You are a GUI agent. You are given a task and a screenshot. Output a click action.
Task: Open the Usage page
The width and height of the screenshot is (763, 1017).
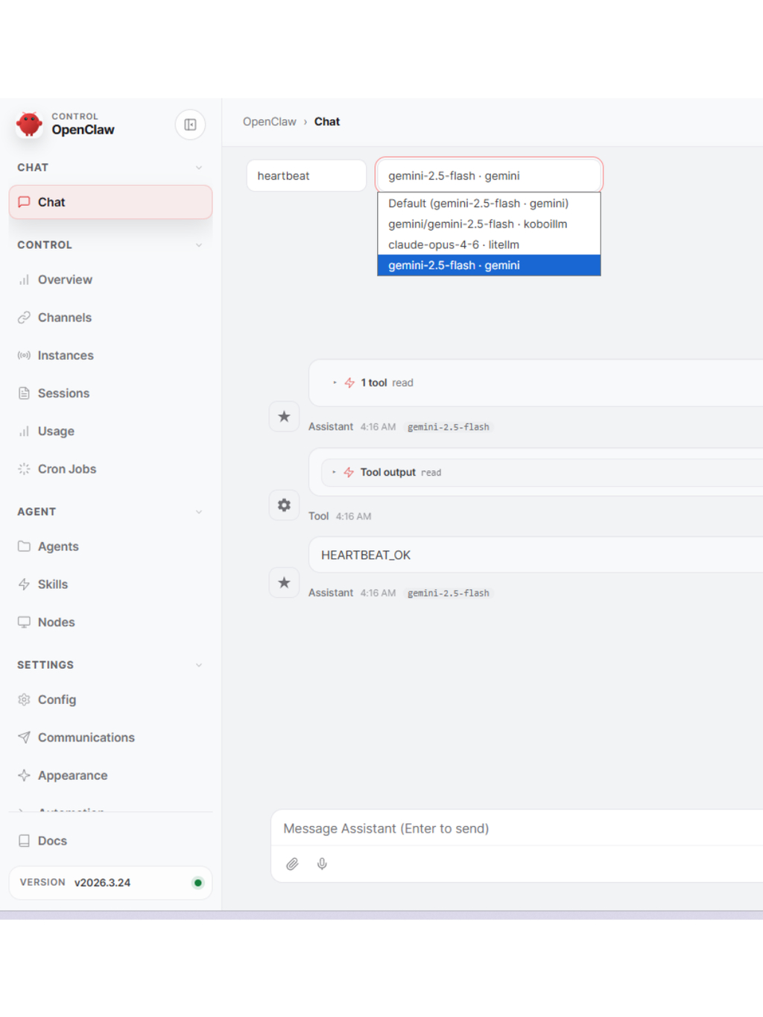(x=110, y=431)
